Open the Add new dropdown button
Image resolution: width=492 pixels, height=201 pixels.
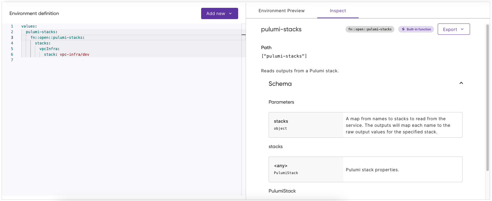(219, 13)
